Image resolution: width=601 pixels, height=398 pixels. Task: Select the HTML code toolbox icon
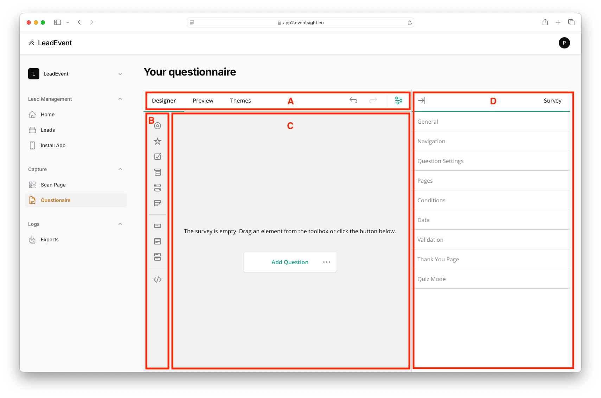pos(158,280)
